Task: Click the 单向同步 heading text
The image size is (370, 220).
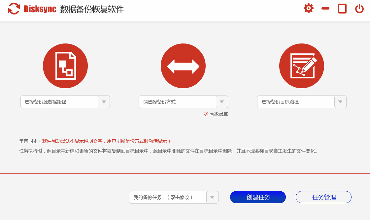Action: click(x=28, y=141)
